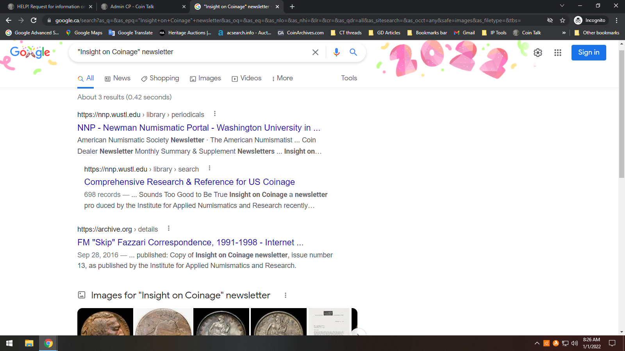This screenshot has width=625, height=351.
Task: Open the taskbar clock showing 8:26 AM
Action: (x=592, y=343)
